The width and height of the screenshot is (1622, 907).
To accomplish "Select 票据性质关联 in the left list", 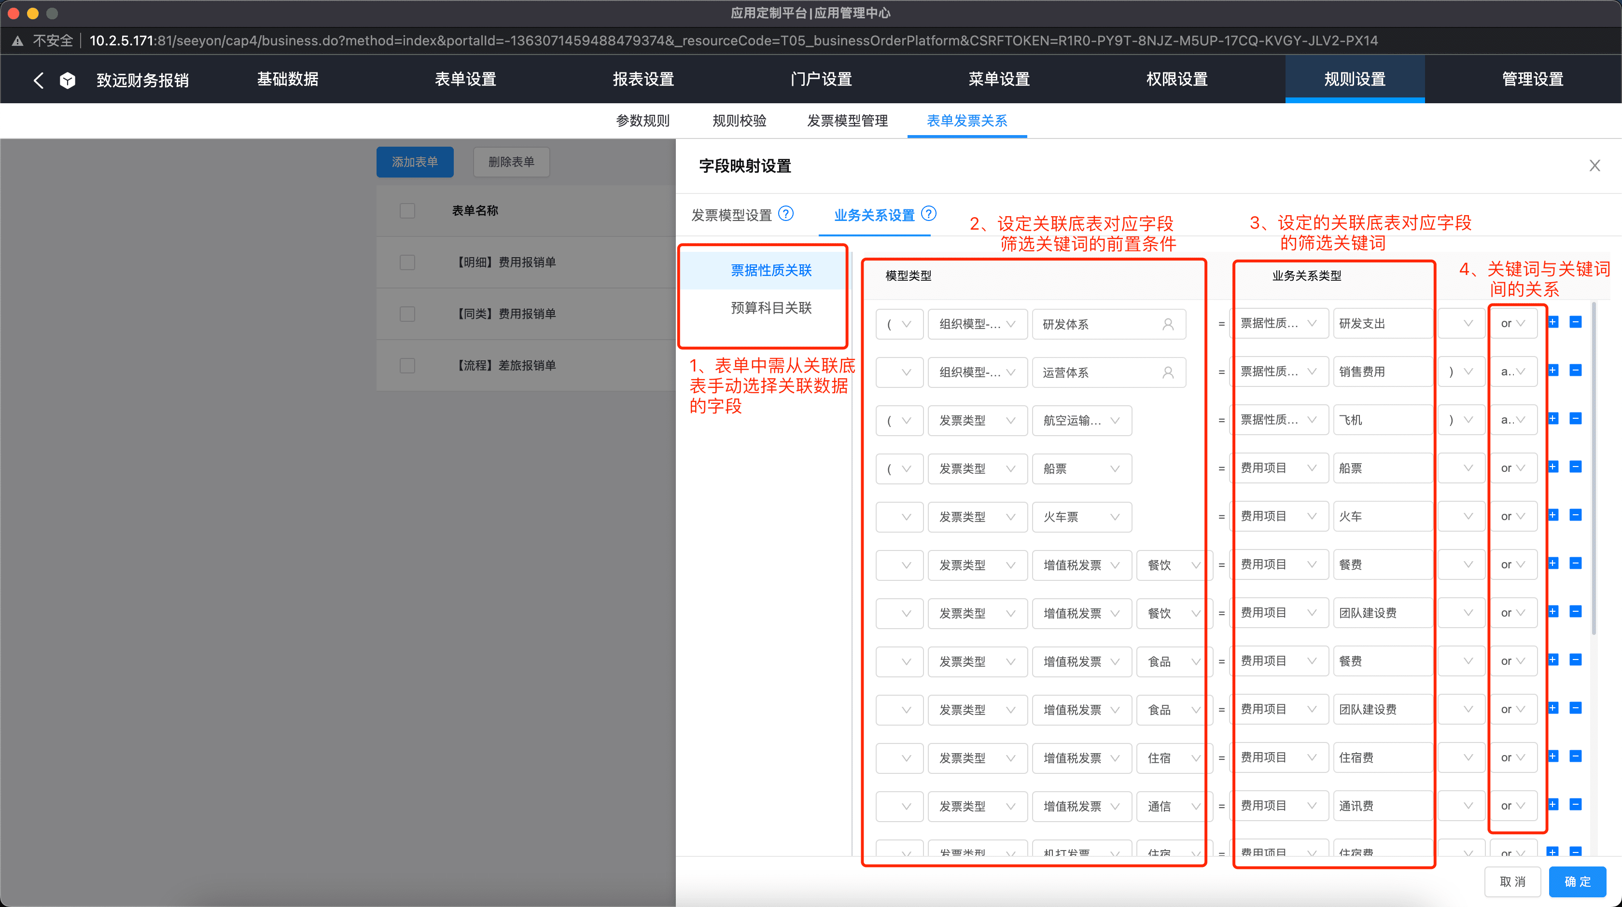I will (771, 271).
